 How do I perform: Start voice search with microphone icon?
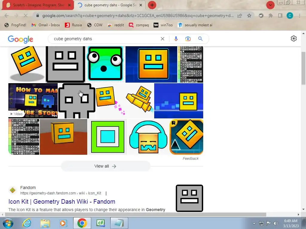pyautogui.click(x=176, y=39)
